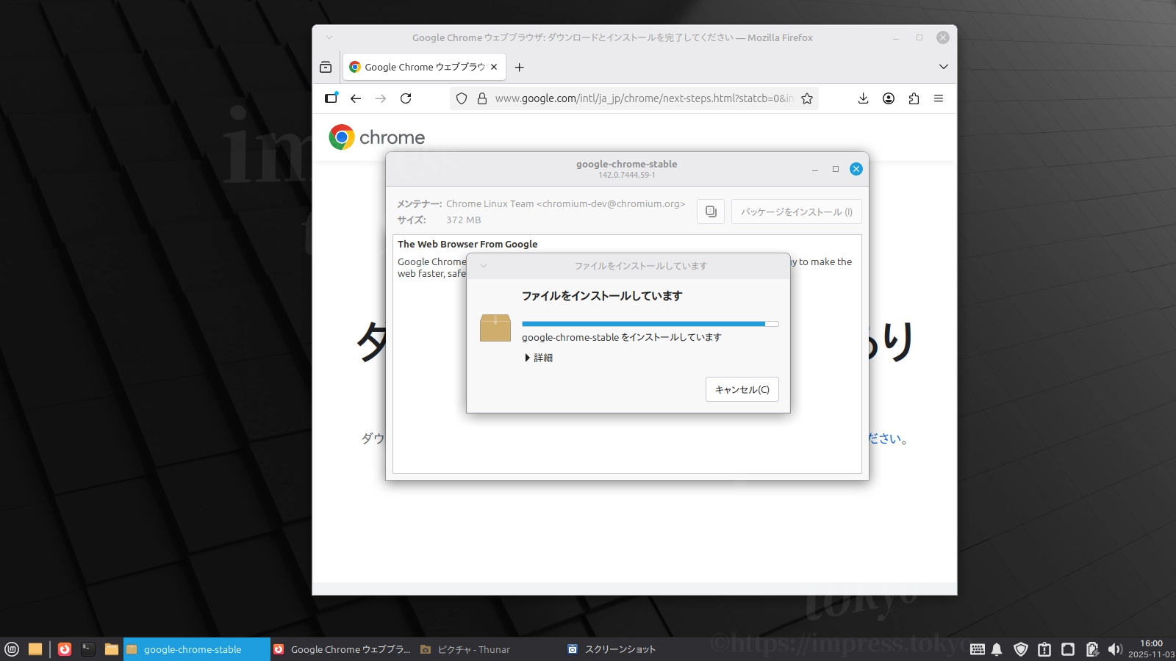Open the update manager shield icon

tap(1021, 649)
